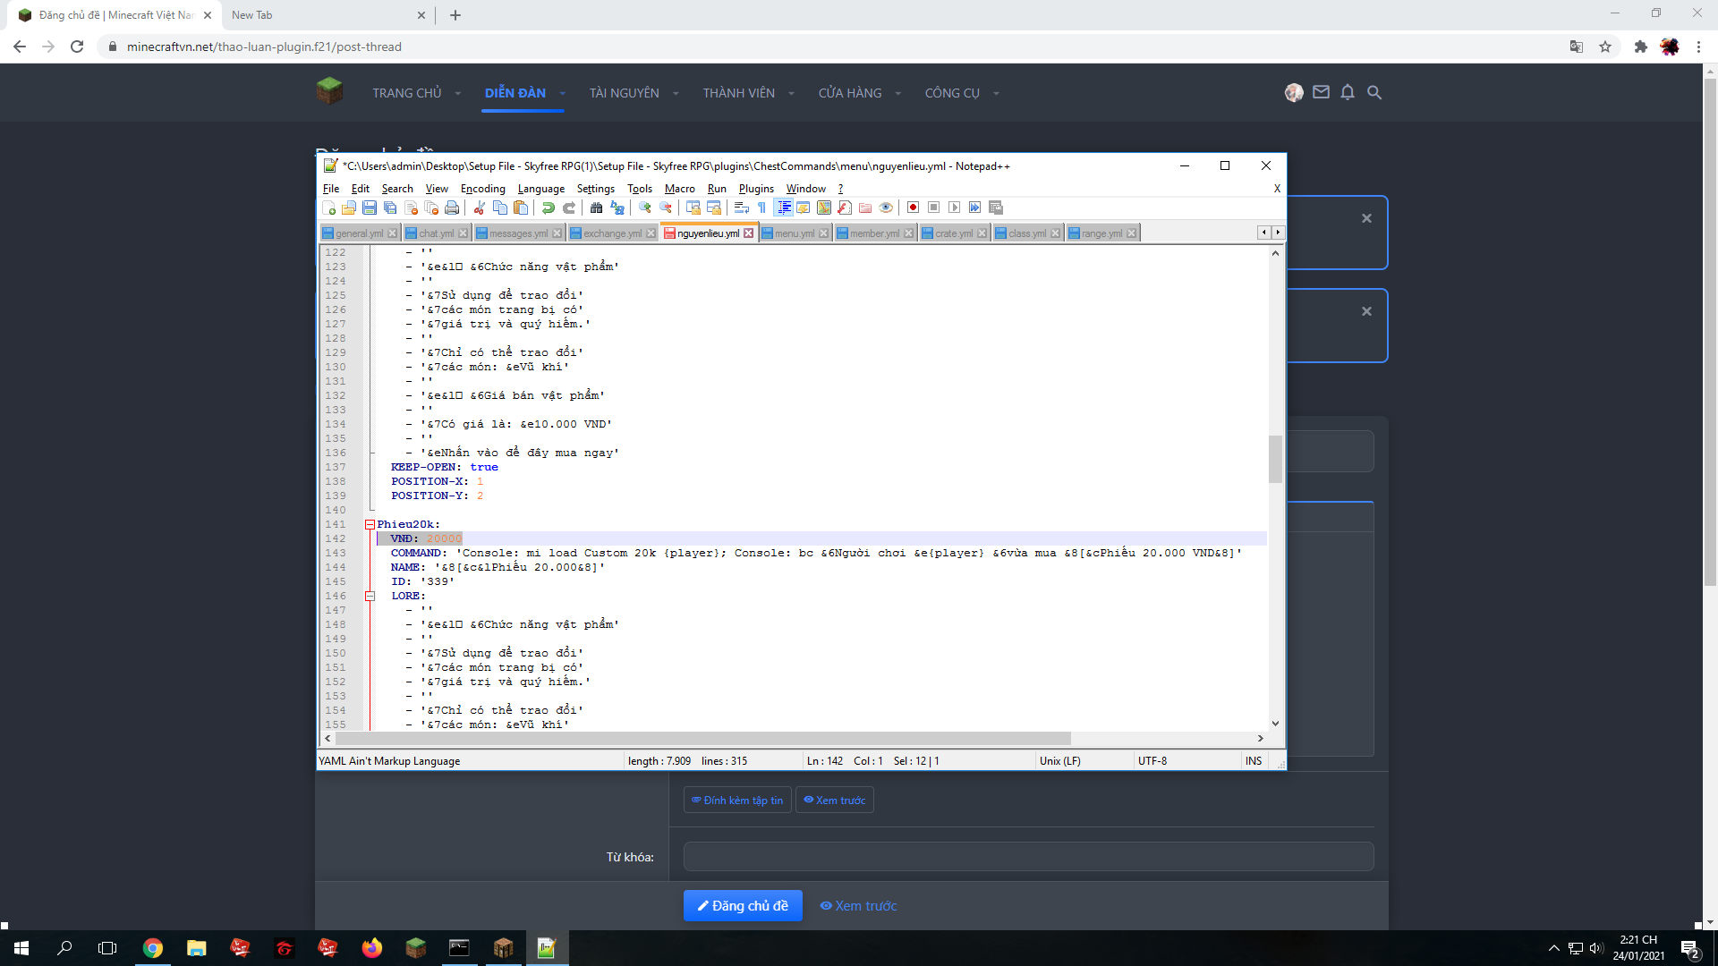The width and height of the screenshot is (1718, 966).
Task: Click the Đăng chủ đề button
Action: (x=743, y=906)
